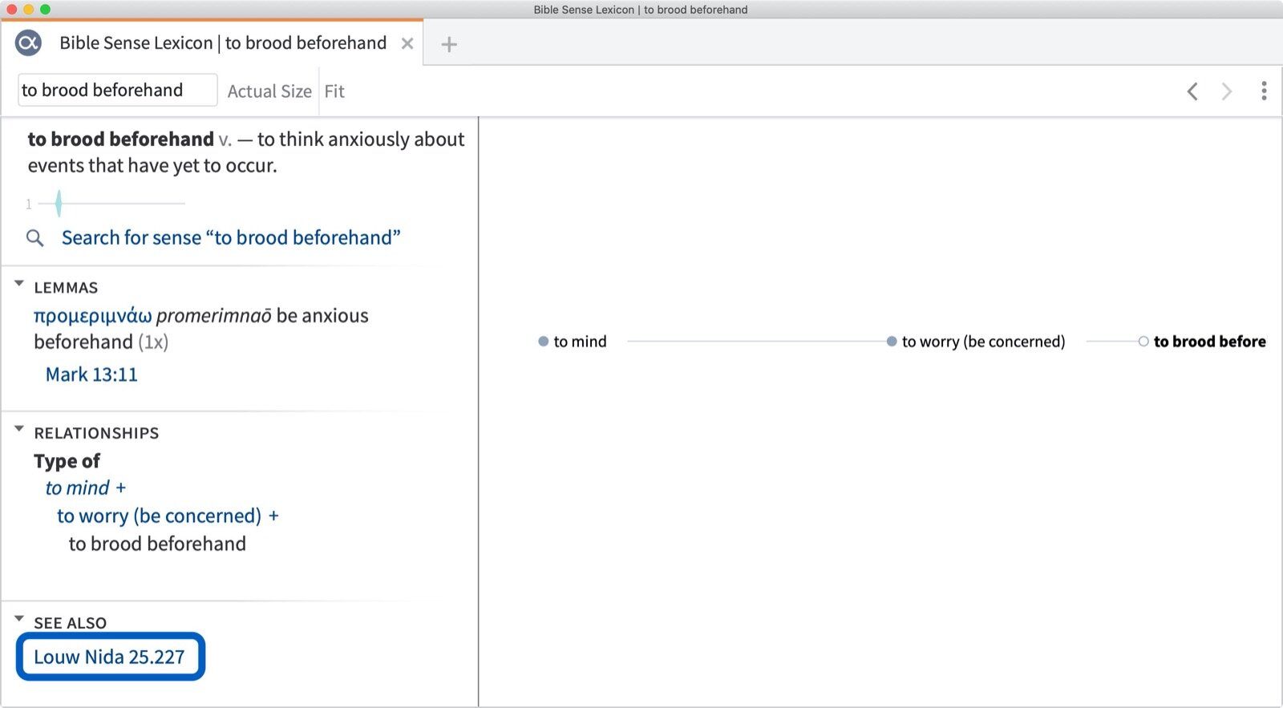Click the magnifier search icon
The width and height of the screenshot is (1283, 708).
34,238
